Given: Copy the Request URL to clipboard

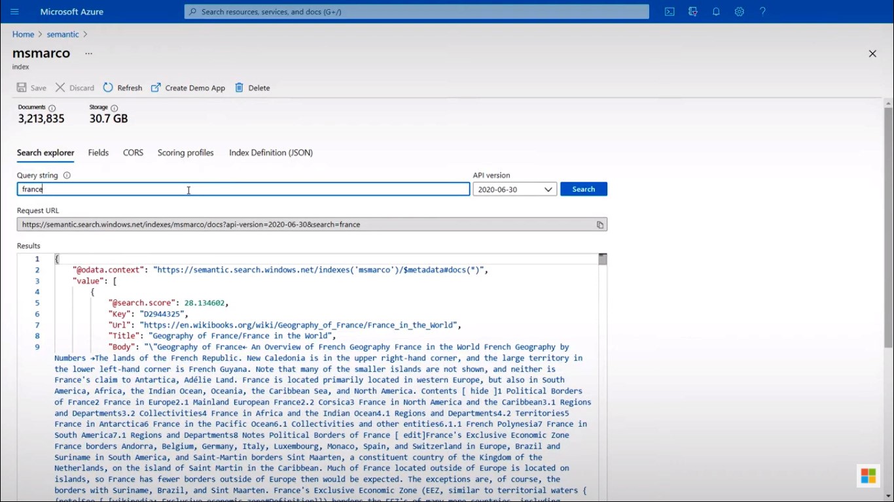Looking at the screenshot, I should 599,225.
